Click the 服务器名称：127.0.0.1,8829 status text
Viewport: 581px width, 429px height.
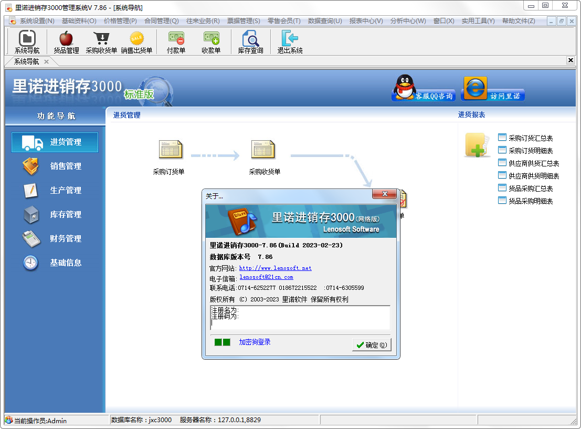(x=220, y=420)
